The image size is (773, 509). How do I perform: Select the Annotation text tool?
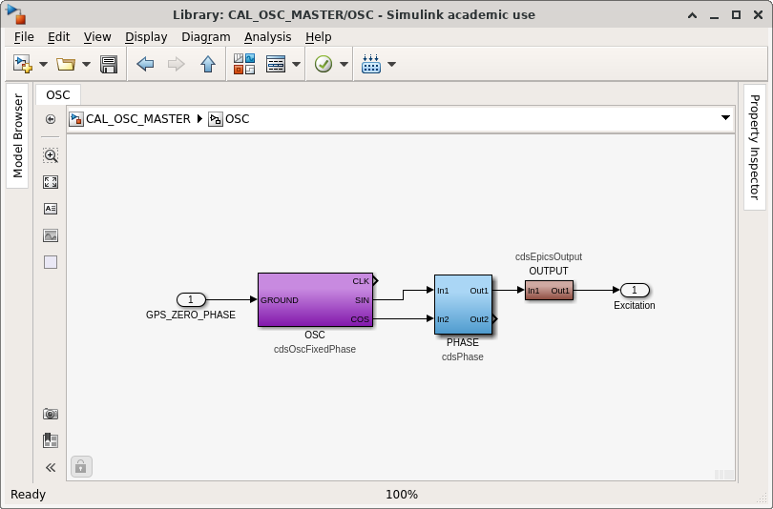click(51, 209)
